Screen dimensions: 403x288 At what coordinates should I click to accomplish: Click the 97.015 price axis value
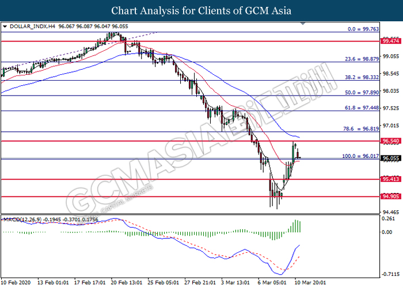point(391,126)
